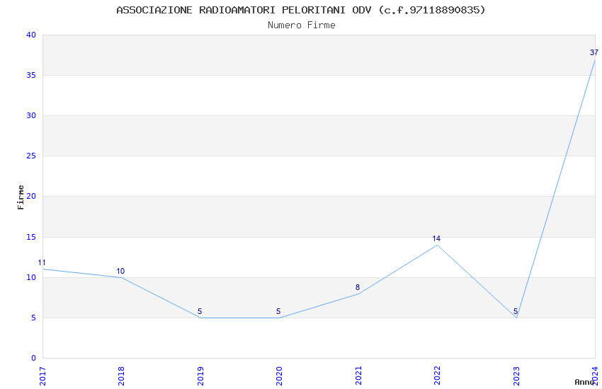The width and height of the screenshot is (602, 389).
Task: Click the data label 5 above 2020
Action: click(278, 311)
